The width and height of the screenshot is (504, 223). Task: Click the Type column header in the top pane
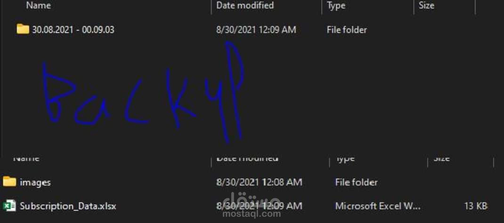point(336,5)
